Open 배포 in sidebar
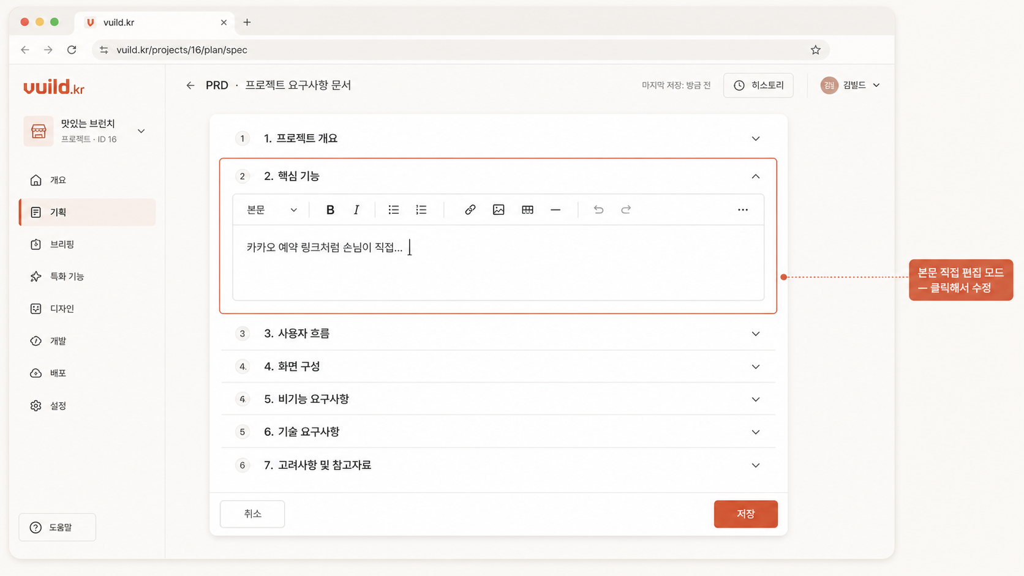 click(x=87, y=373)
